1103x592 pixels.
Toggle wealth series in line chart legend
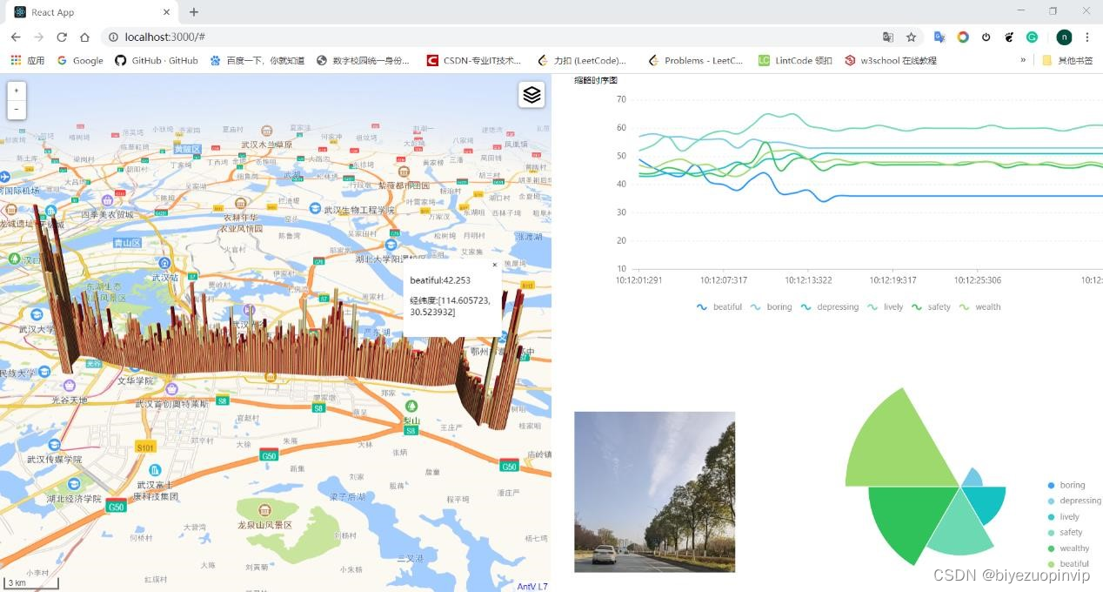click(979, 307)
